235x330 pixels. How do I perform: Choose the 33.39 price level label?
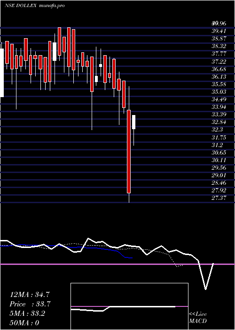tap(219, 115)
